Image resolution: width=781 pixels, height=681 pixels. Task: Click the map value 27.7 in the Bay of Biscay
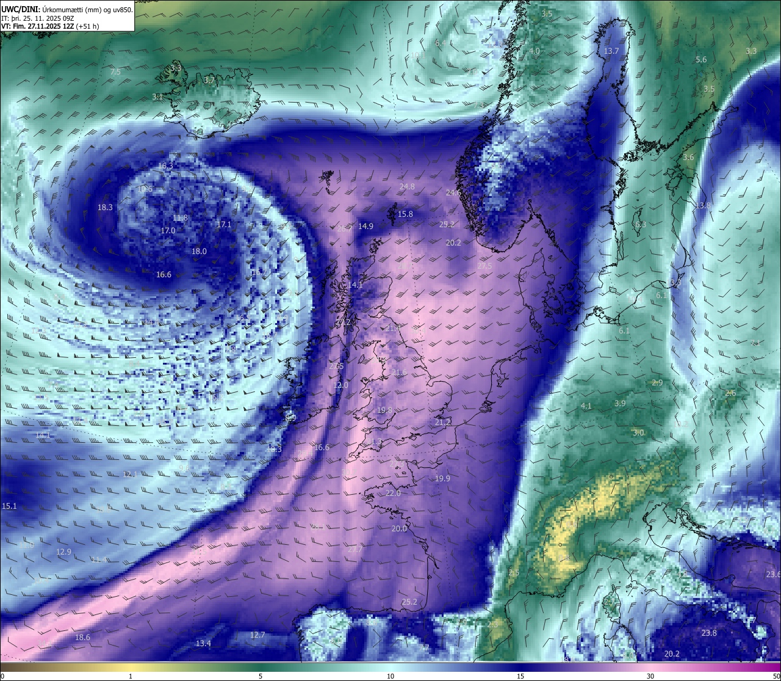point(355,549)
